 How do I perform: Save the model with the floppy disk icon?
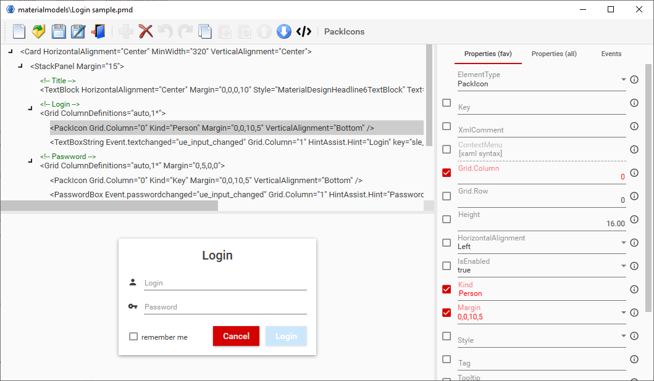coord(59,31)
